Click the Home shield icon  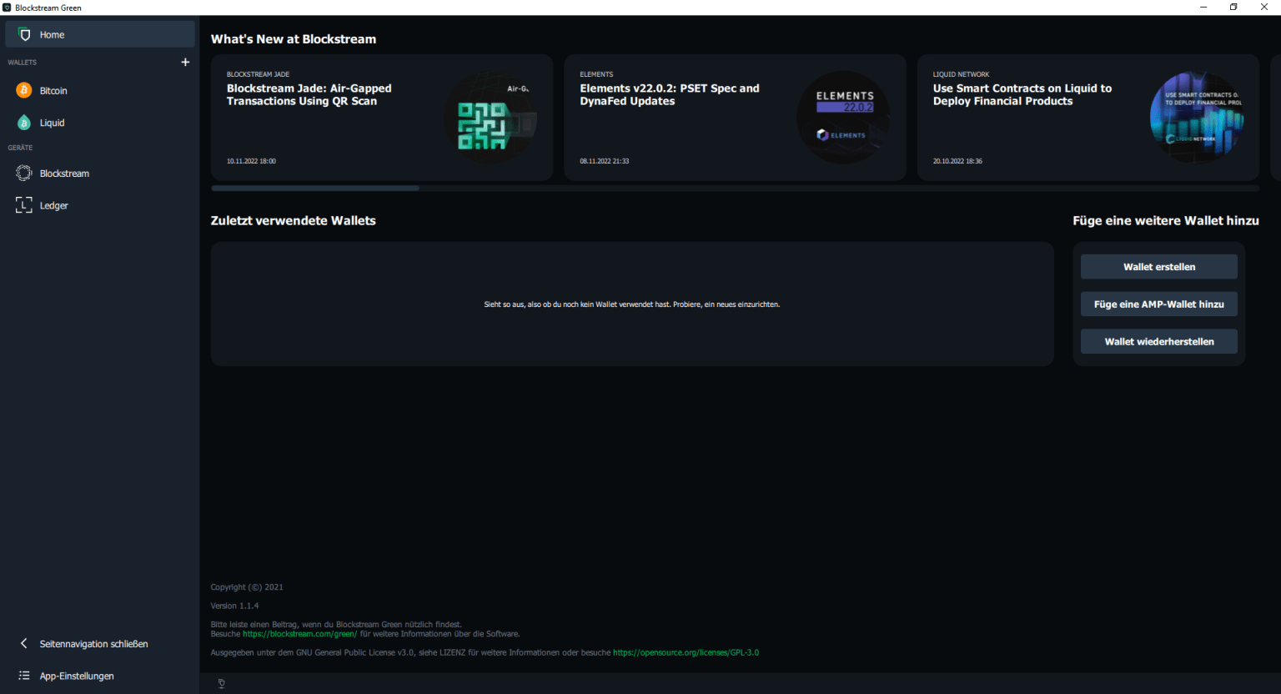(x=25, y=34)
